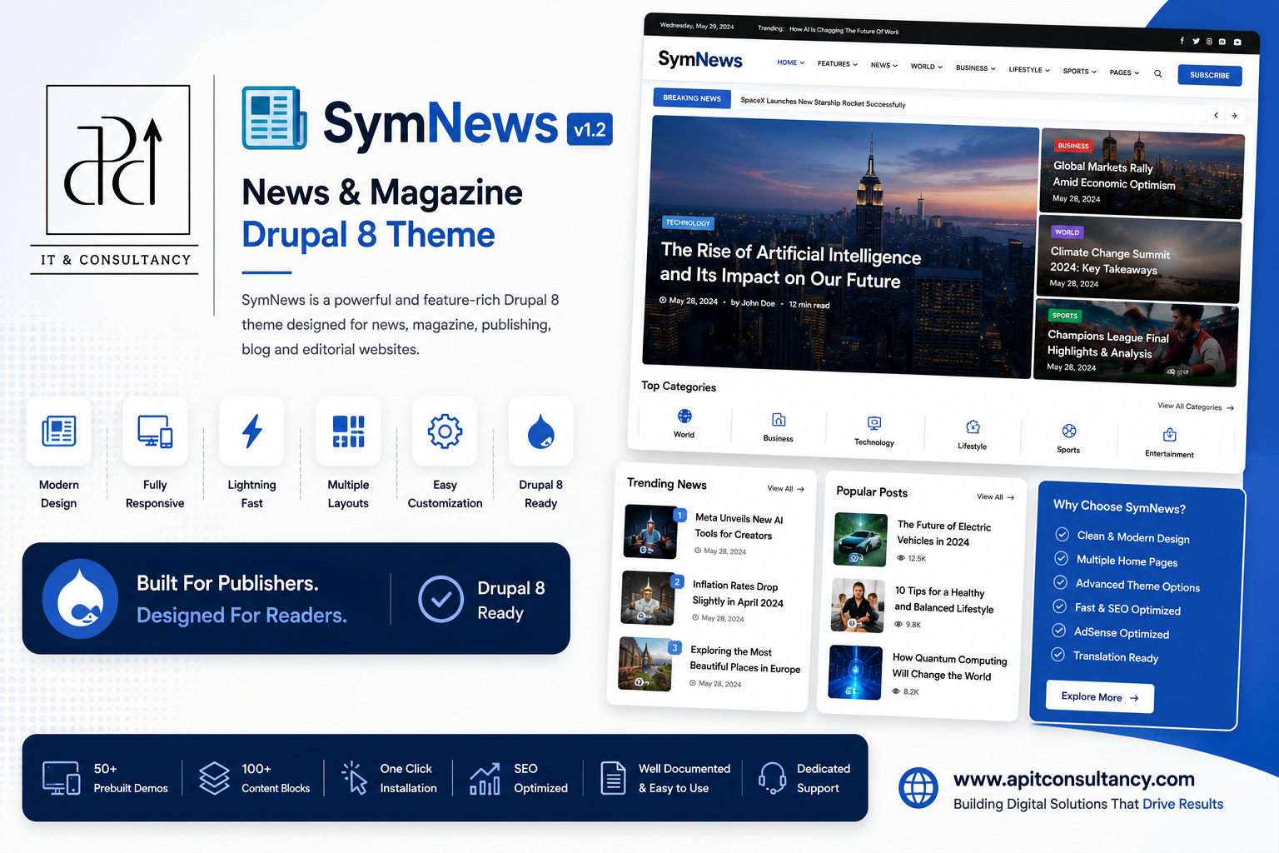Expand the PAGES nav dropdown

1124,72
